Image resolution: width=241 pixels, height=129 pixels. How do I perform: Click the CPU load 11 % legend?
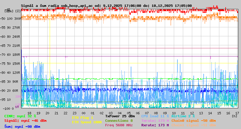click(x=155, y=116)
